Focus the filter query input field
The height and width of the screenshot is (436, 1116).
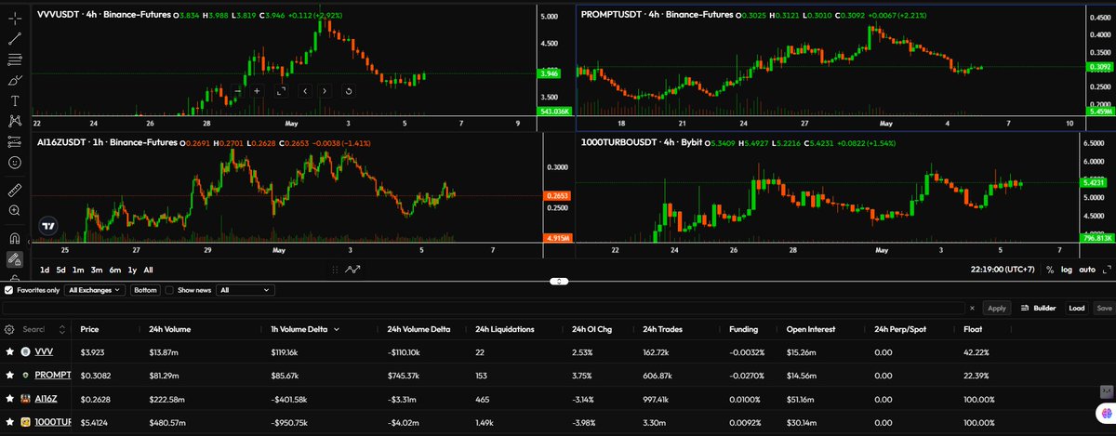click(x=482, y=308)
